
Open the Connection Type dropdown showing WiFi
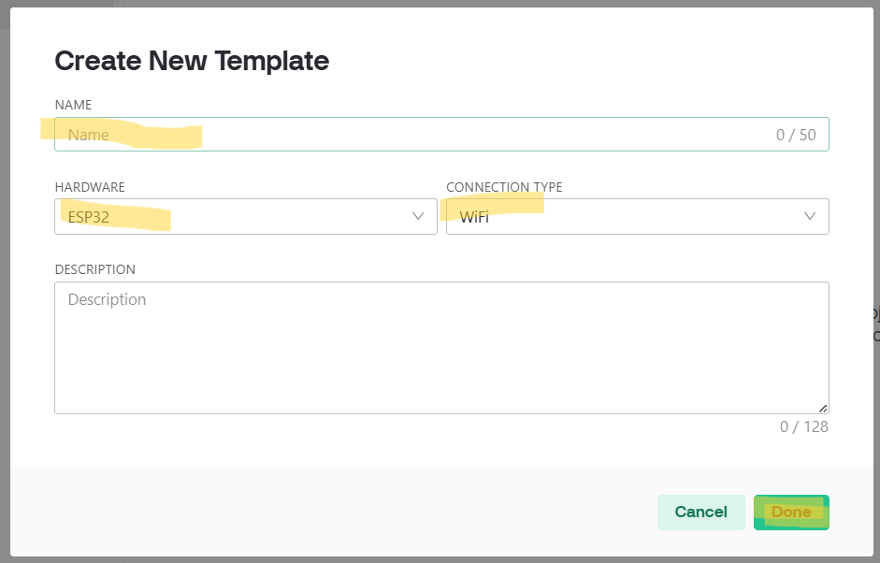(x=636, y=216)
